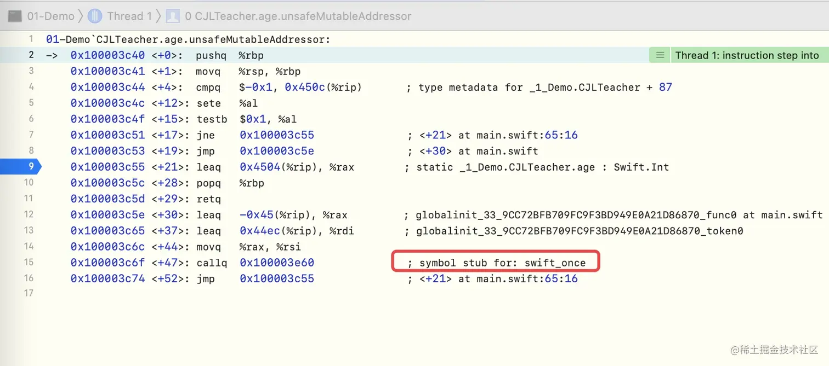Click the retq instruction
Viewport: 829px width, 366px height.
pyautogui.click(x=208, y=199)
